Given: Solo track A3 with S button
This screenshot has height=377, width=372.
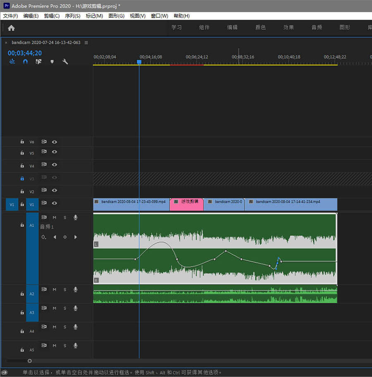Looking at the screenshot, I should pyautogui.click(x=65, y=308).
